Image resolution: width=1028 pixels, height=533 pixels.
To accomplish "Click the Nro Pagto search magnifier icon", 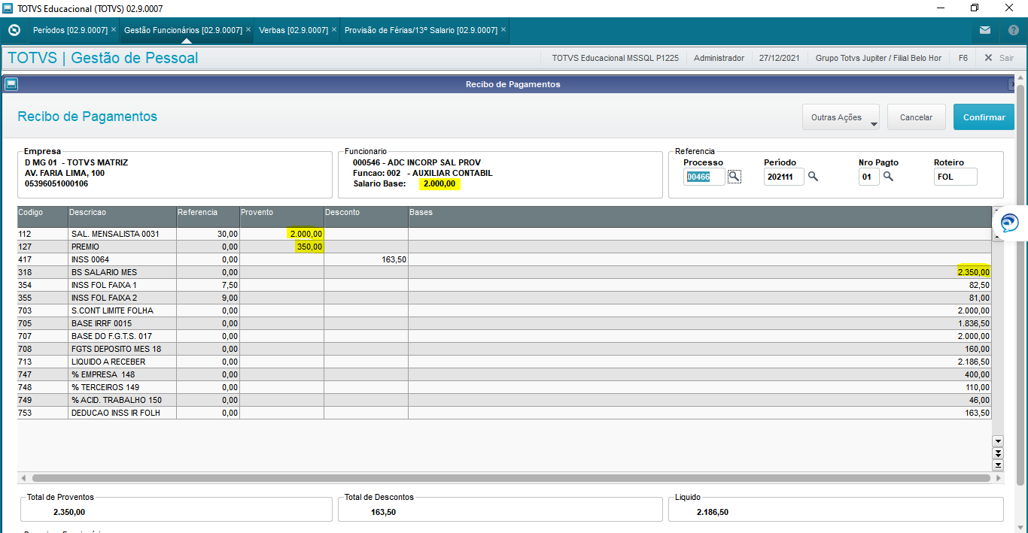I will (888, 176).
